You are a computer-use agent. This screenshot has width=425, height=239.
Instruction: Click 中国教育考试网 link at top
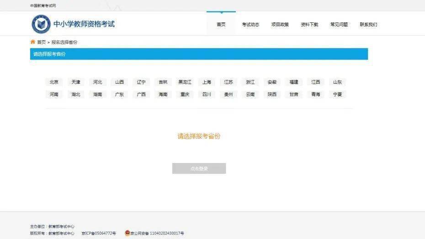tap(43, 5)
